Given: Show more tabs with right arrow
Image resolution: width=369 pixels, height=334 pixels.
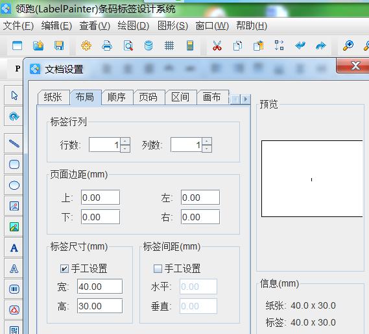Looking at the screenshot, I should pyautogui.click(x=245, y=99).
